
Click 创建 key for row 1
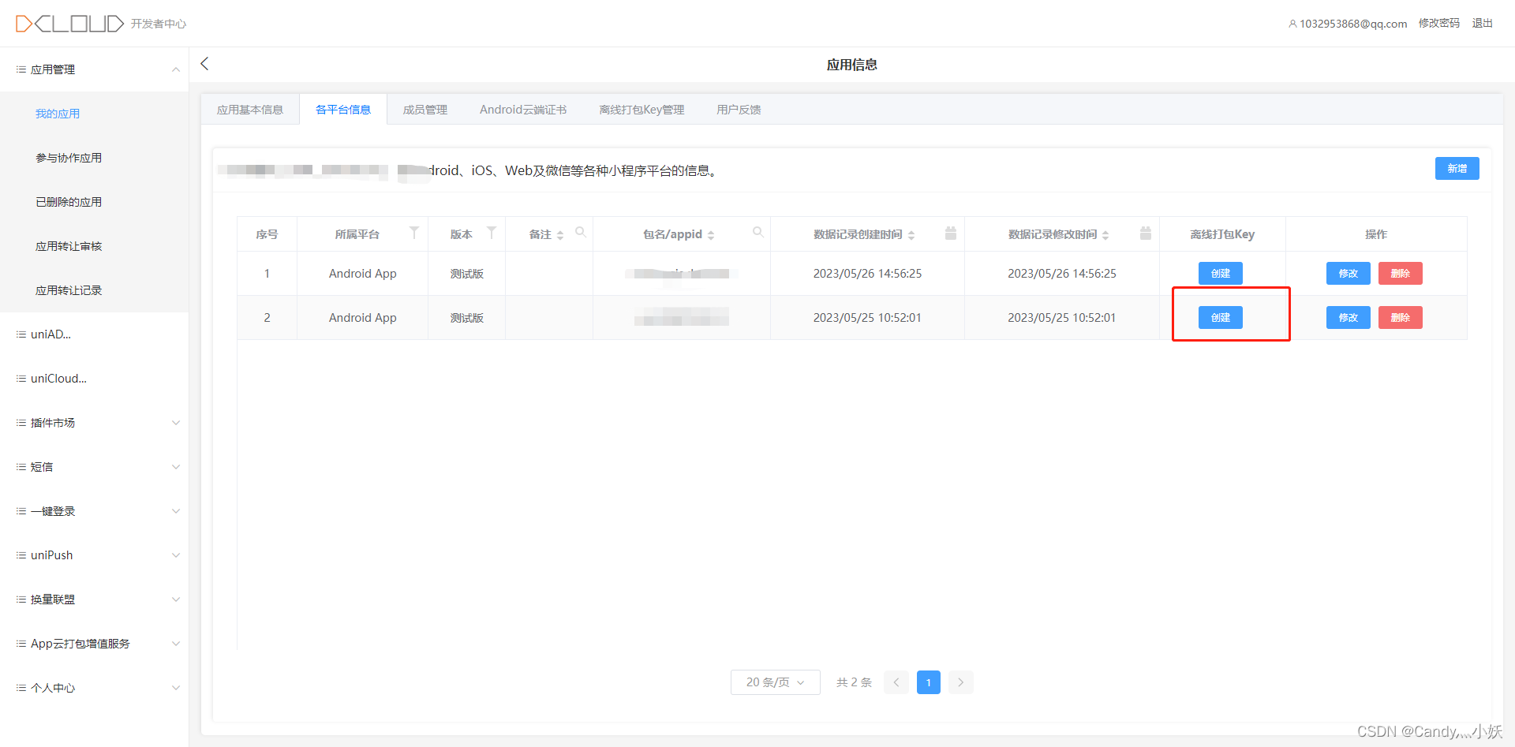point(1221,274)
